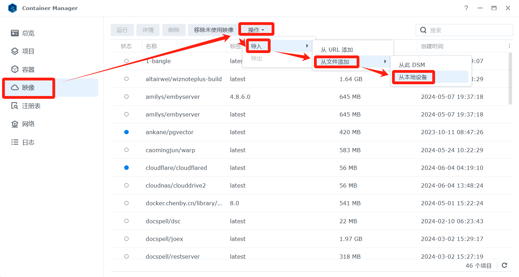The height and width of the screenshot is (277, 519).
Task: Open the 总览 overview icon in sidebar
Action: (x=15, y=33)
